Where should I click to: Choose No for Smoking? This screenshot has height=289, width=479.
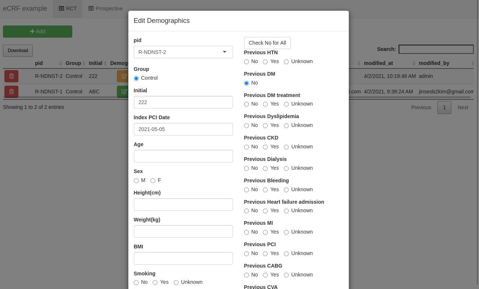pyautogui.click(x=136, y=282)
